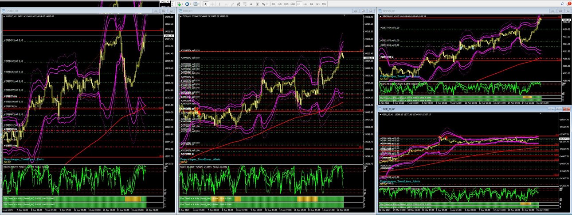Click the DJ30,H1 chart window title
572x215 pixels.
click(188, 11)
